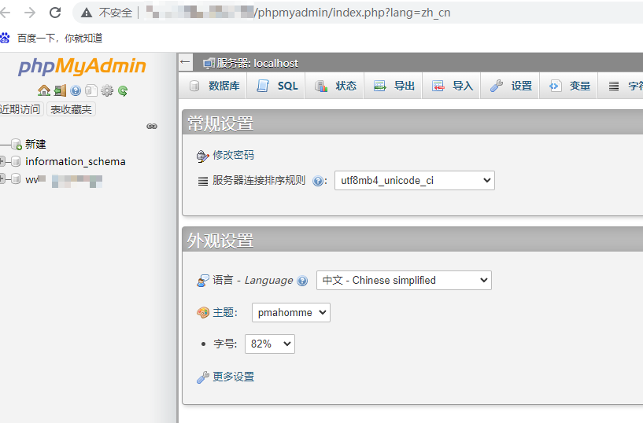Open the 数据库 tab
The height and width of the screenshot is (423, 643).
[x=213, y=86]
